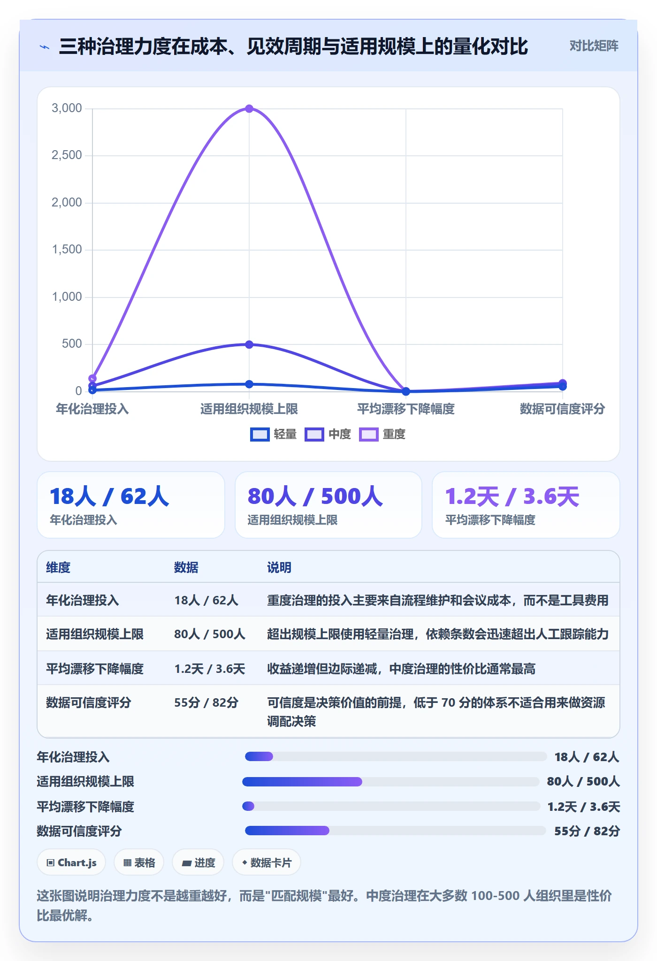Click the 平均漂移下降幅度 x-axis label

[x=406, y=409]
